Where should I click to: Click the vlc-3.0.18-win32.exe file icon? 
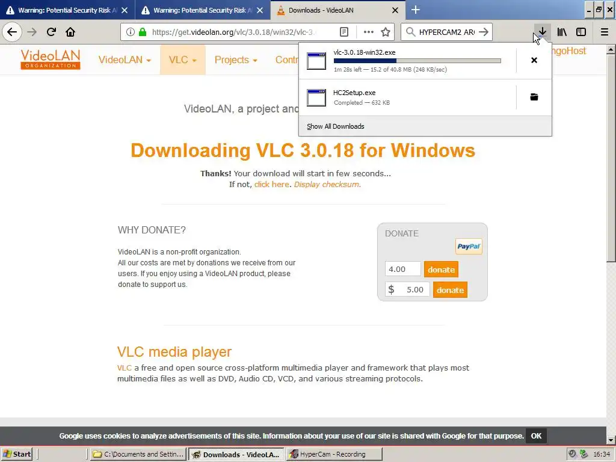pyautogui.click(x=316, y=61)
